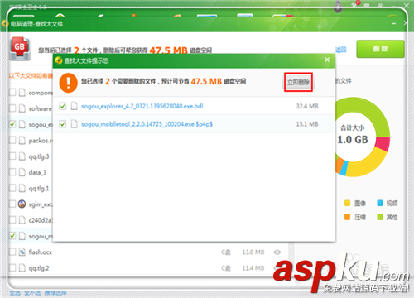
Task: Uncheck sogou_explorer_4.2 file checkbox in dialog
Action: [63, 106]
